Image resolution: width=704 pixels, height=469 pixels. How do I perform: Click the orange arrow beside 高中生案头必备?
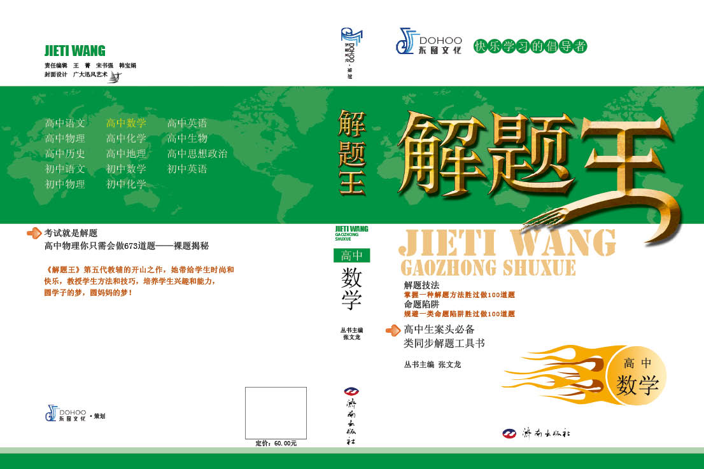coord(393,331)
